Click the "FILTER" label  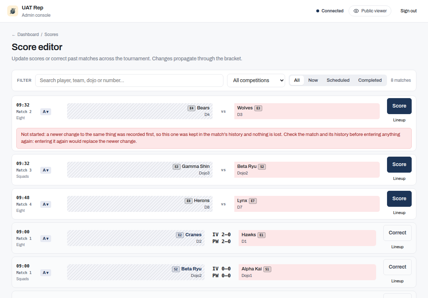[x=24, y=80]
